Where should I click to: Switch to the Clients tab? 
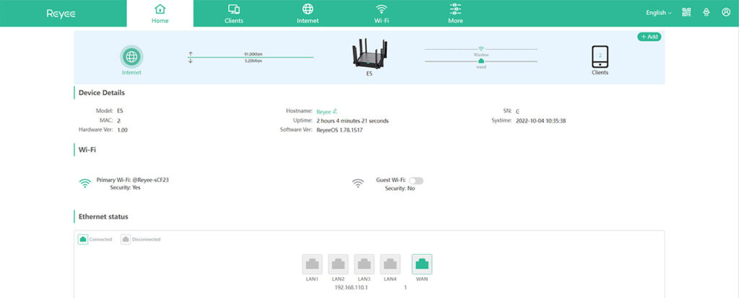pos(234,13)
